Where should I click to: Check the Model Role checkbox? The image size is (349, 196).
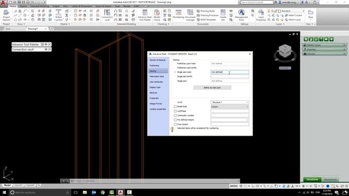point(175,107)
